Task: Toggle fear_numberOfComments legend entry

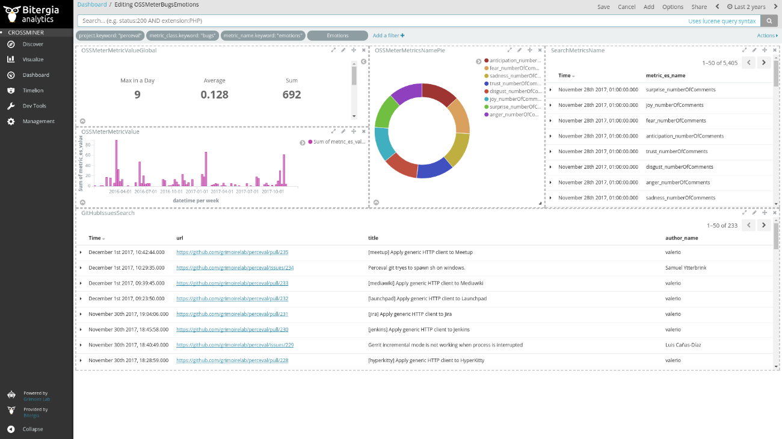Action: pos(512,68)
